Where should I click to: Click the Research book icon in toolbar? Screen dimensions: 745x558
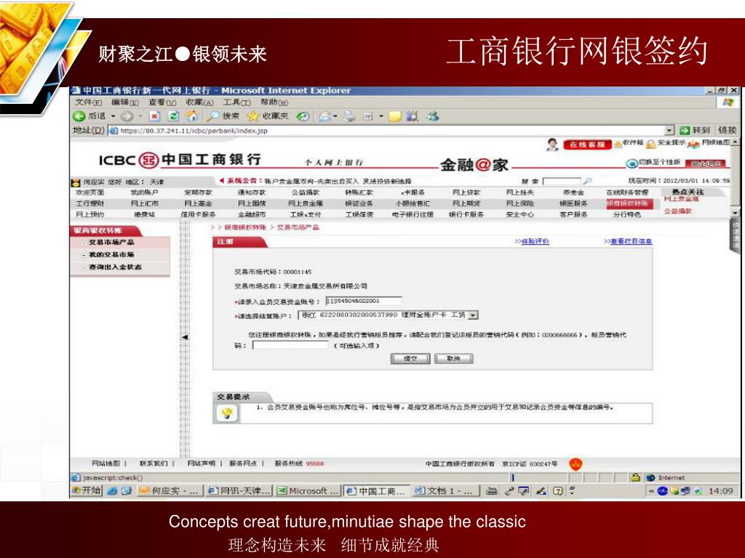tap(413, 116)
